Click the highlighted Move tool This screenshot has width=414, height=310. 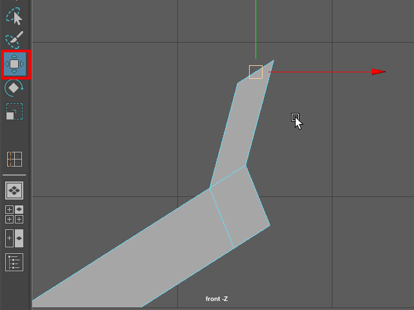(x=14, y=65)
